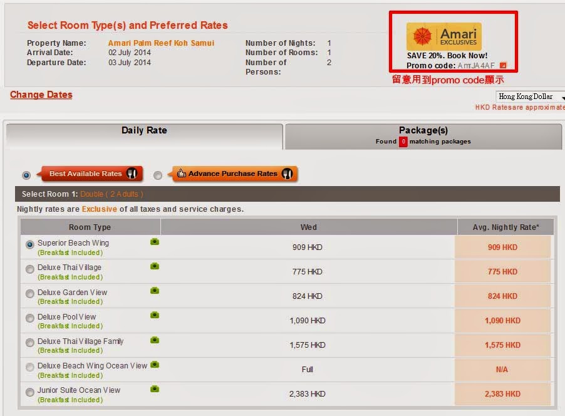This screenshot has height=416, width=565.
Task: Open the Hong Kong Dollar currency dropdown
Action: (530, 97)
